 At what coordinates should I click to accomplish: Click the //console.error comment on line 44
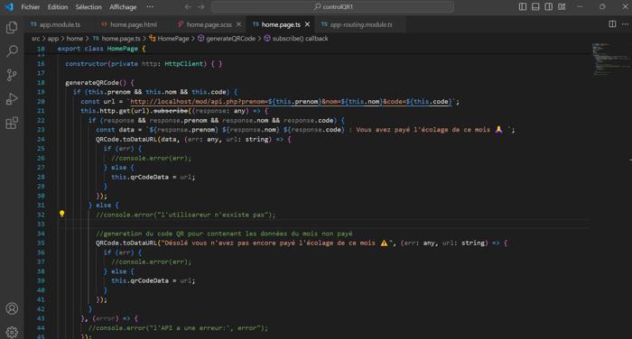click(x=178, y=327)
